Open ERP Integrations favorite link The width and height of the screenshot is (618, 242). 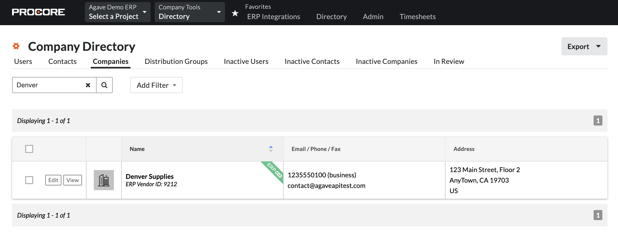tap(274, 17)
